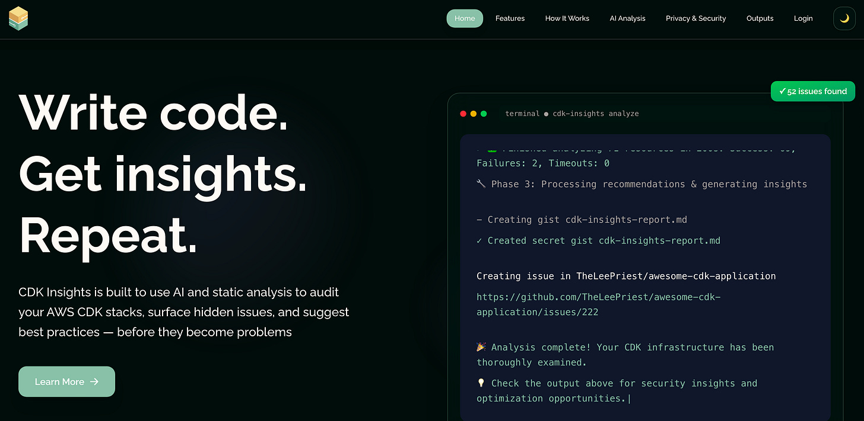Open the How It Works page
864x421 pixels.
(x=567, y=18)
